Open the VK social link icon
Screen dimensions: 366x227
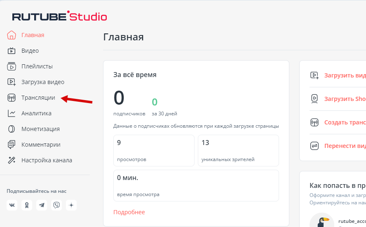tap(12, 205)
